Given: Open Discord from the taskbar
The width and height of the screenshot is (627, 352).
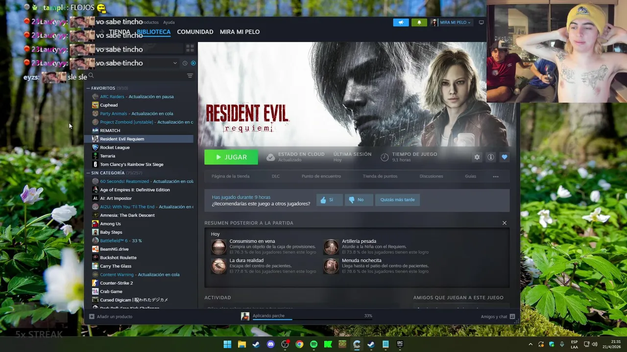Looking at the screenshot, I should (271, 344).
